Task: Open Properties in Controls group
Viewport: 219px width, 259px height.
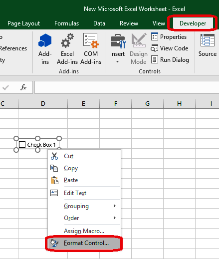Action: point(169,37)
